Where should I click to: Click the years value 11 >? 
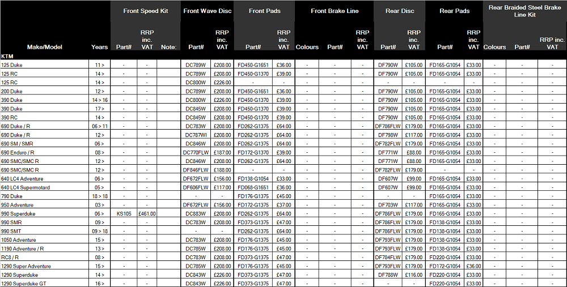tap(99, 65)
